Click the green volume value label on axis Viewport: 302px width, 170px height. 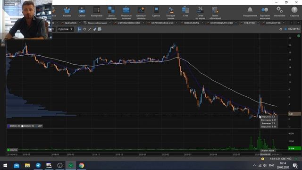click(x=294, y=148)
